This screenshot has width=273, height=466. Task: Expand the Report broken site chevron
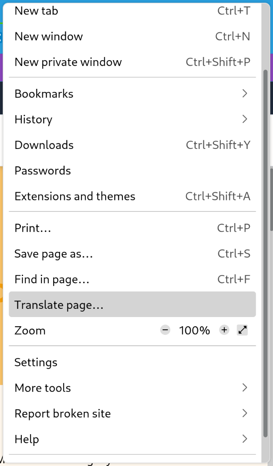point(245,414)
